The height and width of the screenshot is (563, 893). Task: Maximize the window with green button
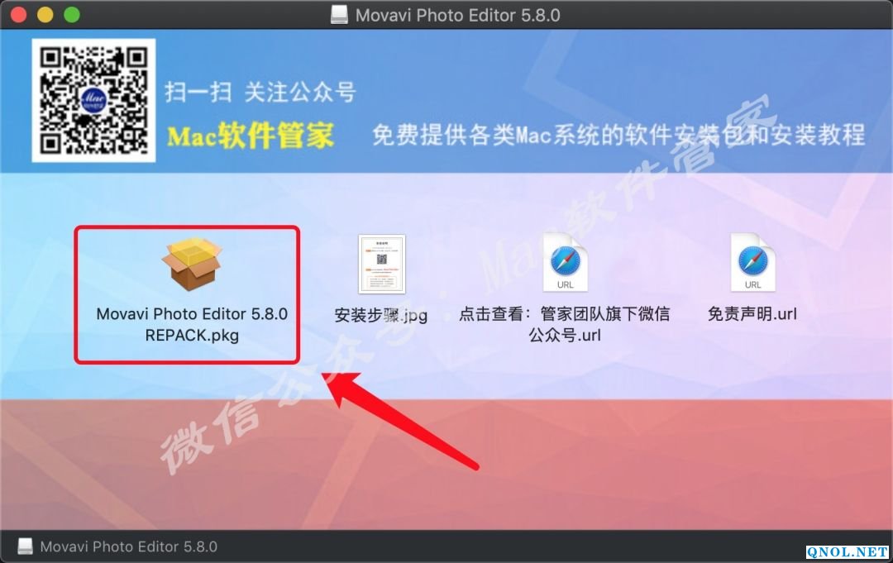click(x=72, y=15)
